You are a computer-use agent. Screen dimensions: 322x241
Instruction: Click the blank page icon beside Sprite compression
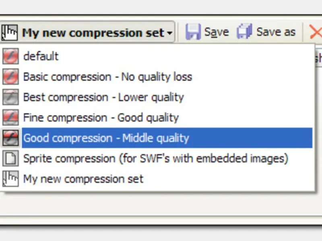(x=10, y=159)
